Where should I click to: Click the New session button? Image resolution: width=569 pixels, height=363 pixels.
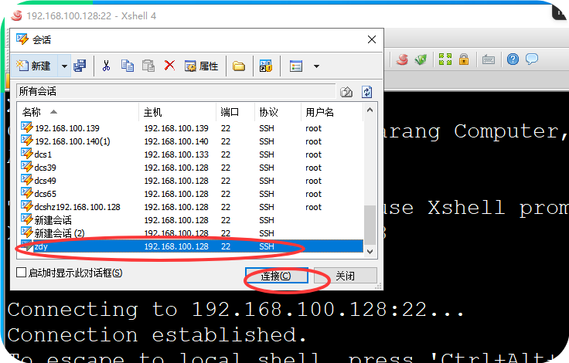(x=35, y=66)
